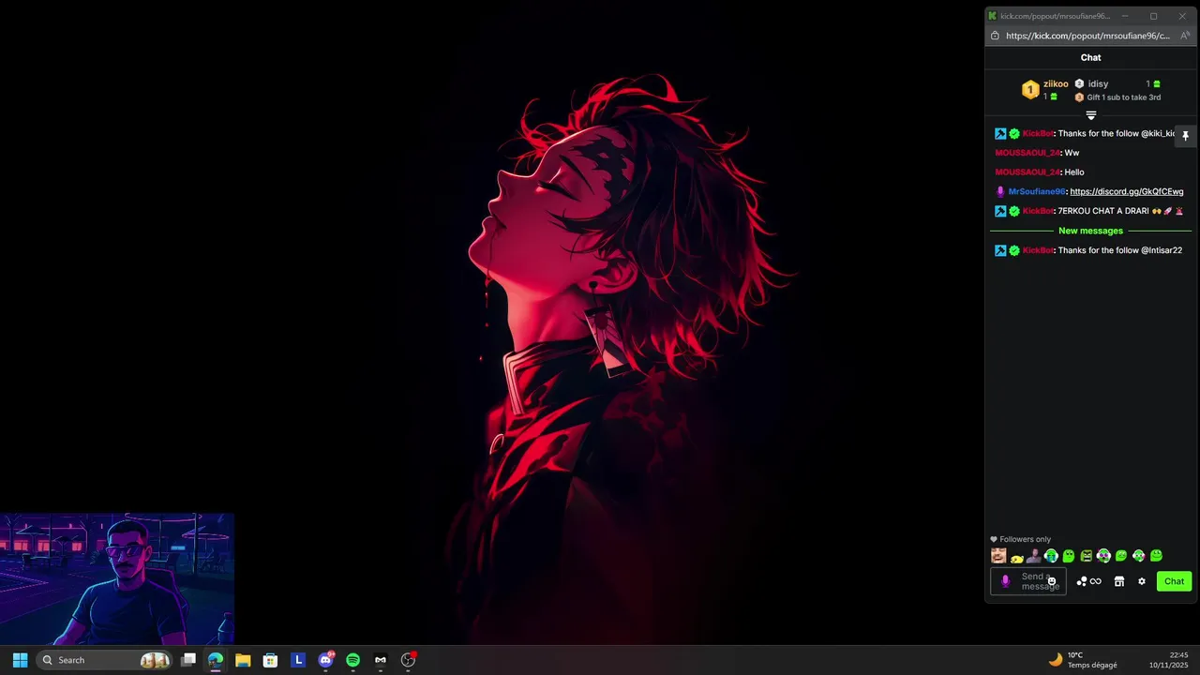View site info lock icon in address bar

click(995, 36)
